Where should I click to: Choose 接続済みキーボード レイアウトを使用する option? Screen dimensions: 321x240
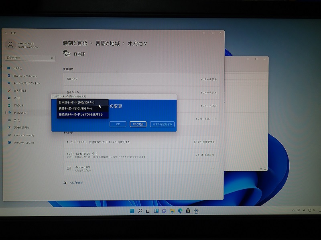(x=83, y=114)
